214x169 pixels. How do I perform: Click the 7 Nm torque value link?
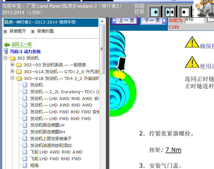pos(173,150)
